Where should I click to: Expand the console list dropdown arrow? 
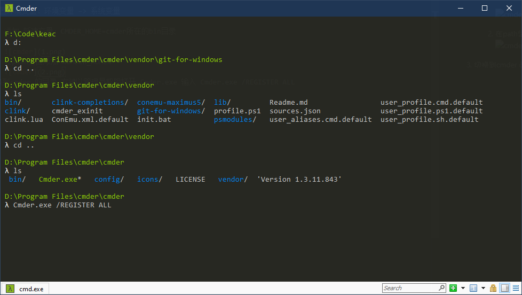tap(483, 288)
